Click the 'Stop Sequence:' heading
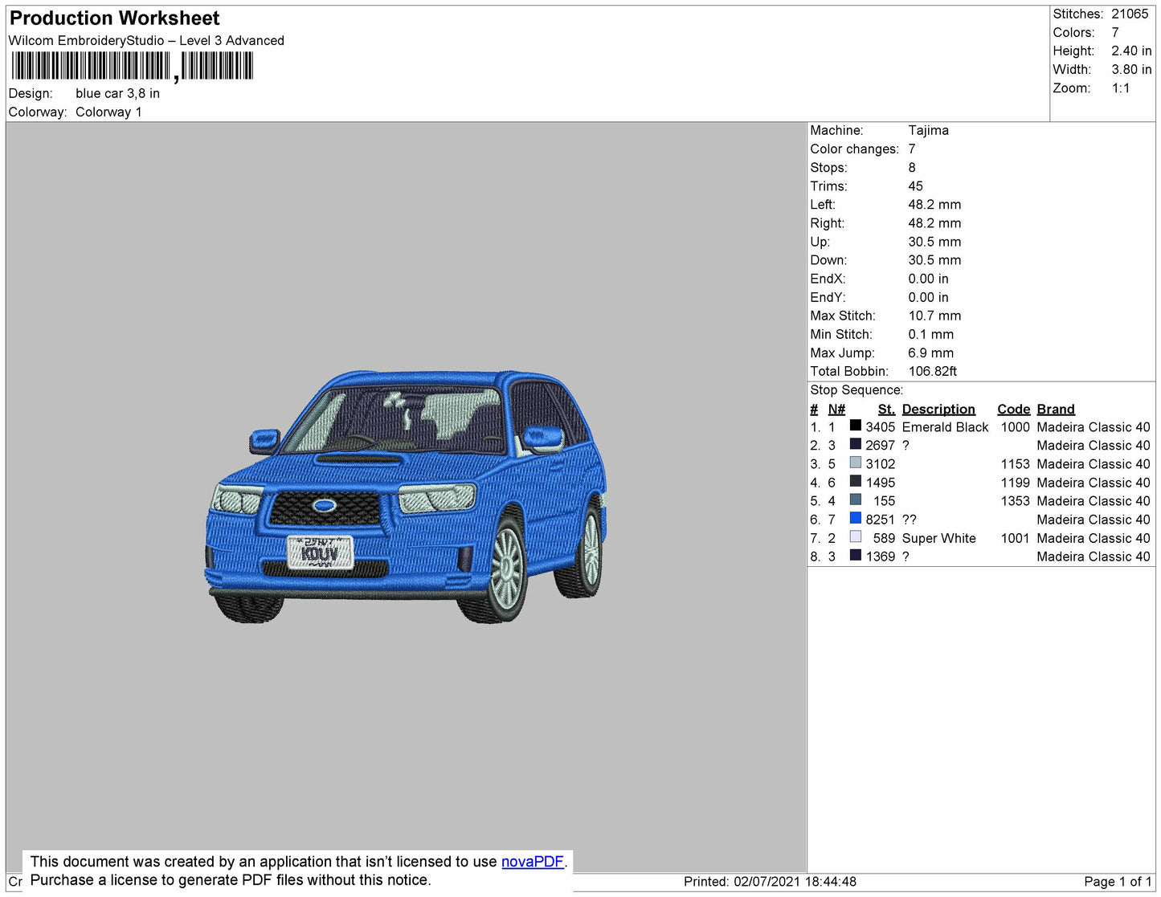This screenshot has width=1161, height=897. tap(856, 390)
